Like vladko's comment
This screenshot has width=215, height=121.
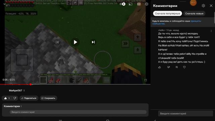point(160,67)
